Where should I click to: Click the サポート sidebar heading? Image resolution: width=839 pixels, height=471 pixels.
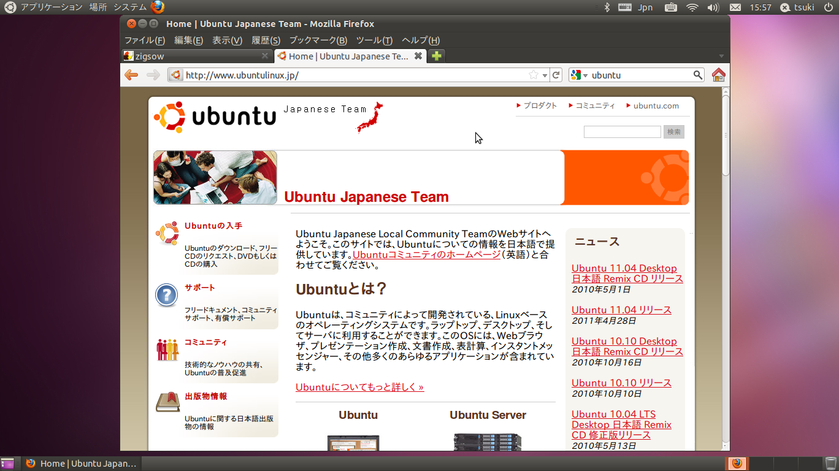(x=200, y=287)
